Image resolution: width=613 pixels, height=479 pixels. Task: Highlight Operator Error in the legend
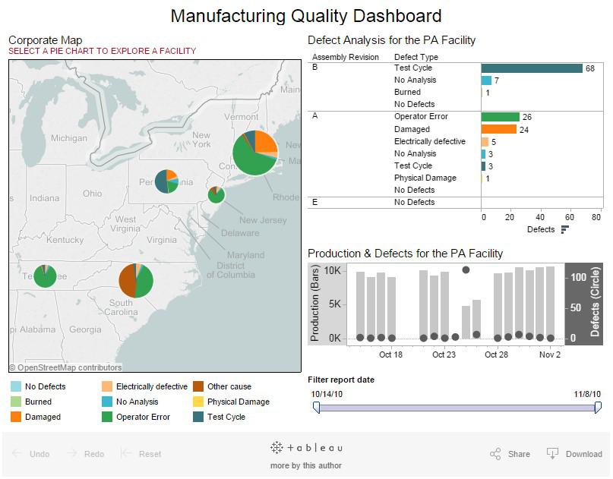107,417
